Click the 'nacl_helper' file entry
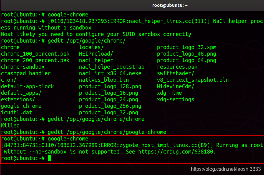The image size is (264, 175). [96, 60]
